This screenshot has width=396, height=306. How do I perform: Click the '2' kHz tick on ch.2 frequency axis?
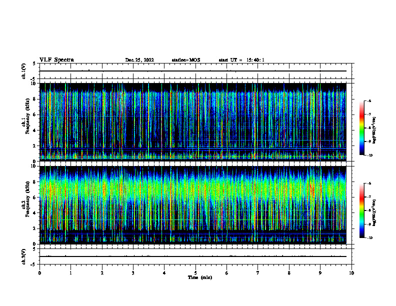click(x=35, y=228)
